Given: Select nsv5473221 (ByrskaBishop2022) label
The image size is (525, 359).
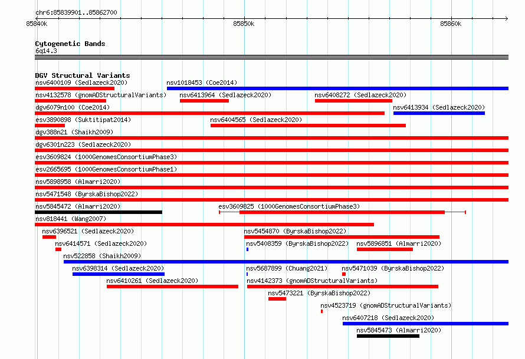Looking at the screenshot, I should click(319, 293).
